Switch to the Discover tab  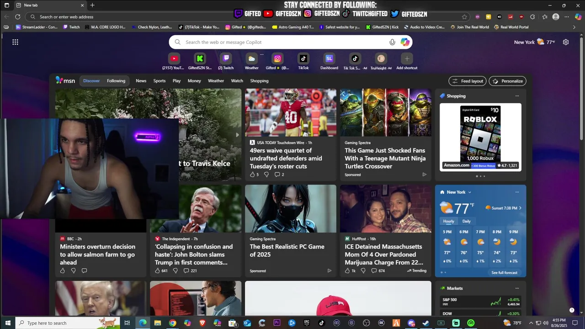(91, 81)
